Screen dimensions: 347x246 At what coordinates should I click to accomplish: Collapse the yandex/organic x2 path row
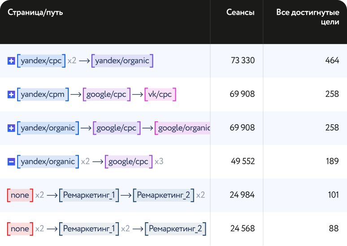[x=11, y=162]
